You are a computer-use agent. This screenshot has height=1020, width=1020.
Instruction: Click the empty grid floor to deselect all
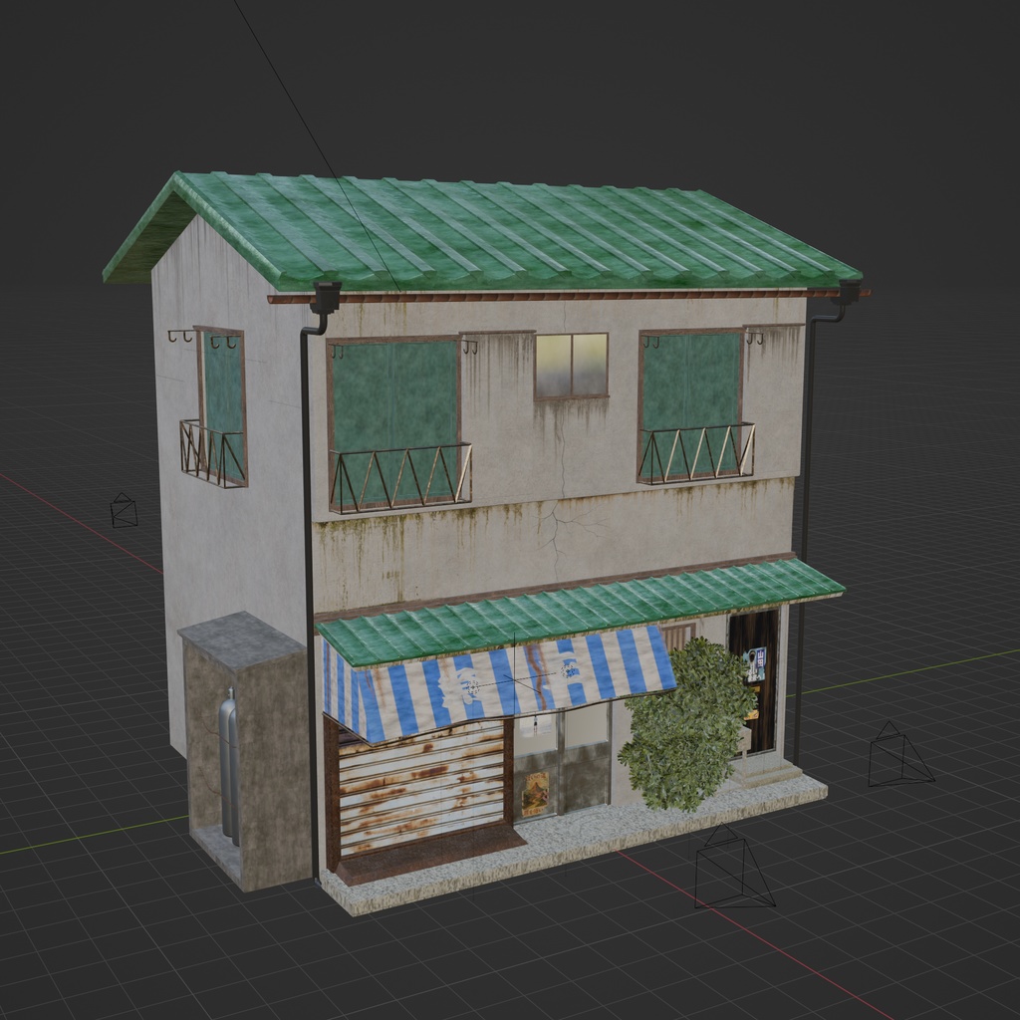[x=149, y=946]
